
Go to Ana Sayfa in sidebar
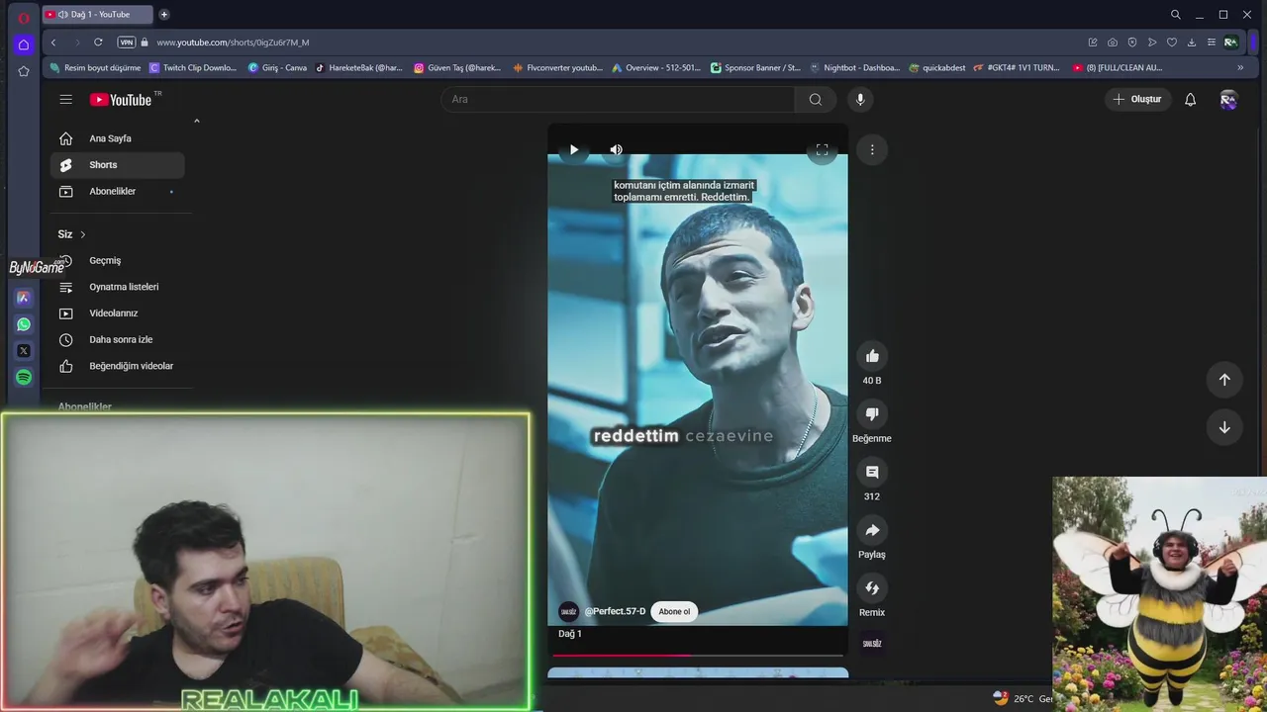pyautogui.click(x=118, y=138)
